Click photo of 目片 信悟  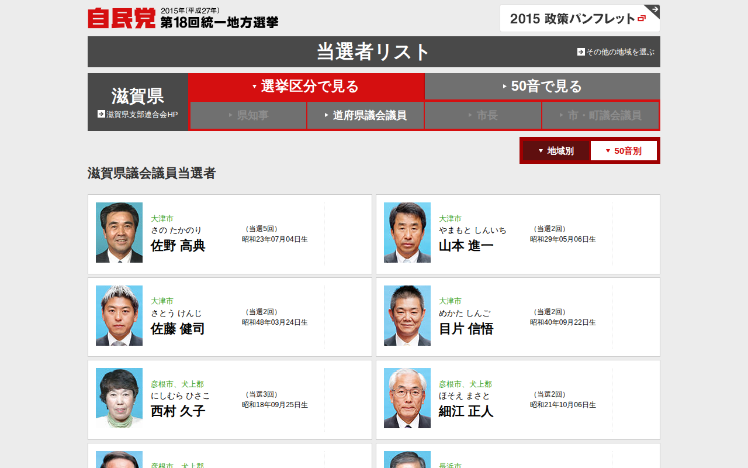407,315
